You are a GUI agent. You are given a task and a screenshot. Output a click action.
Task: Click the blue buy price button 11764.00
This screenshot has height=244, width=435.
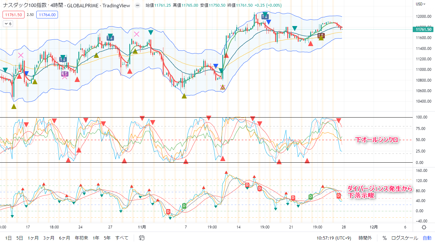point(47,15)
